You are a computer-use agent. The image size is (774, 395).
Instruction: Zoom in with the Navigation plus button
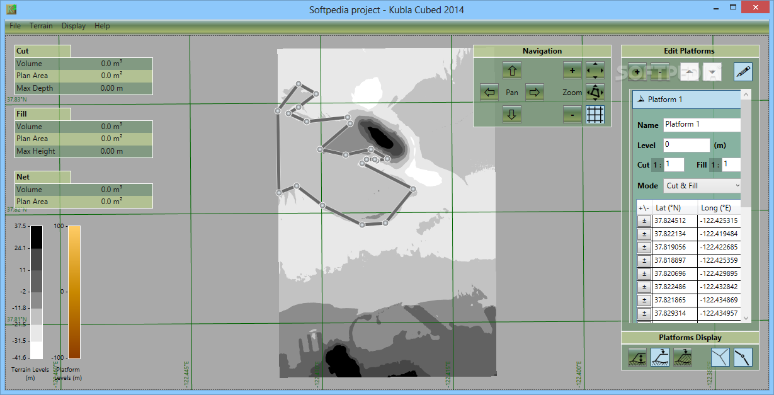pos(572,71)
